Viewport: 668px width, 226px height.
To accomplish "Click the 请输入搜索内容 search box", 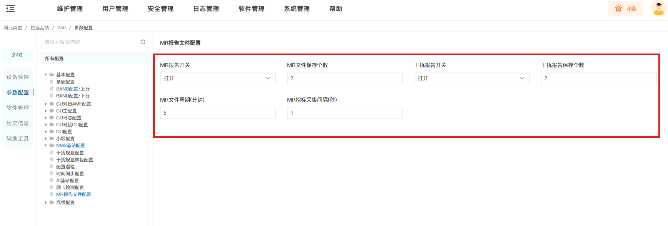I will (x=90, y=42).
